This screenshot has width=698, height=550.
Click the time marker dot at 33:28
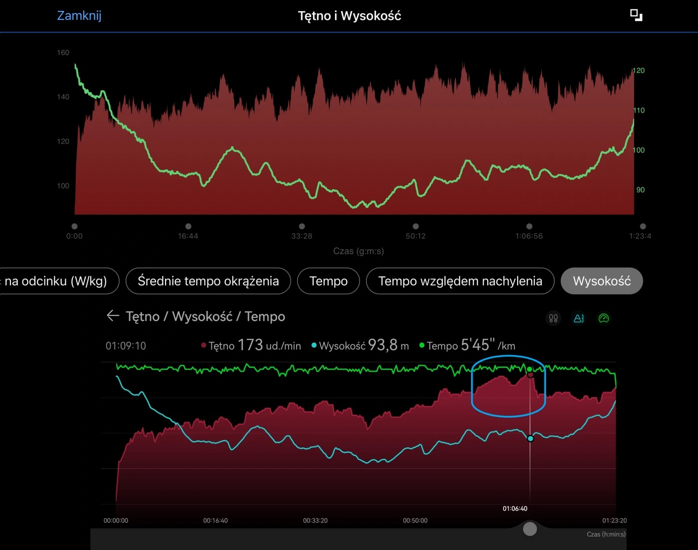[302, 226]
